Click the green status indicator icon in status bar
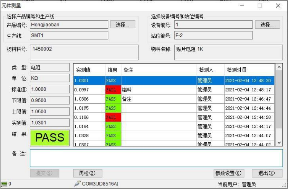The image size is (288, 189). 4,184
